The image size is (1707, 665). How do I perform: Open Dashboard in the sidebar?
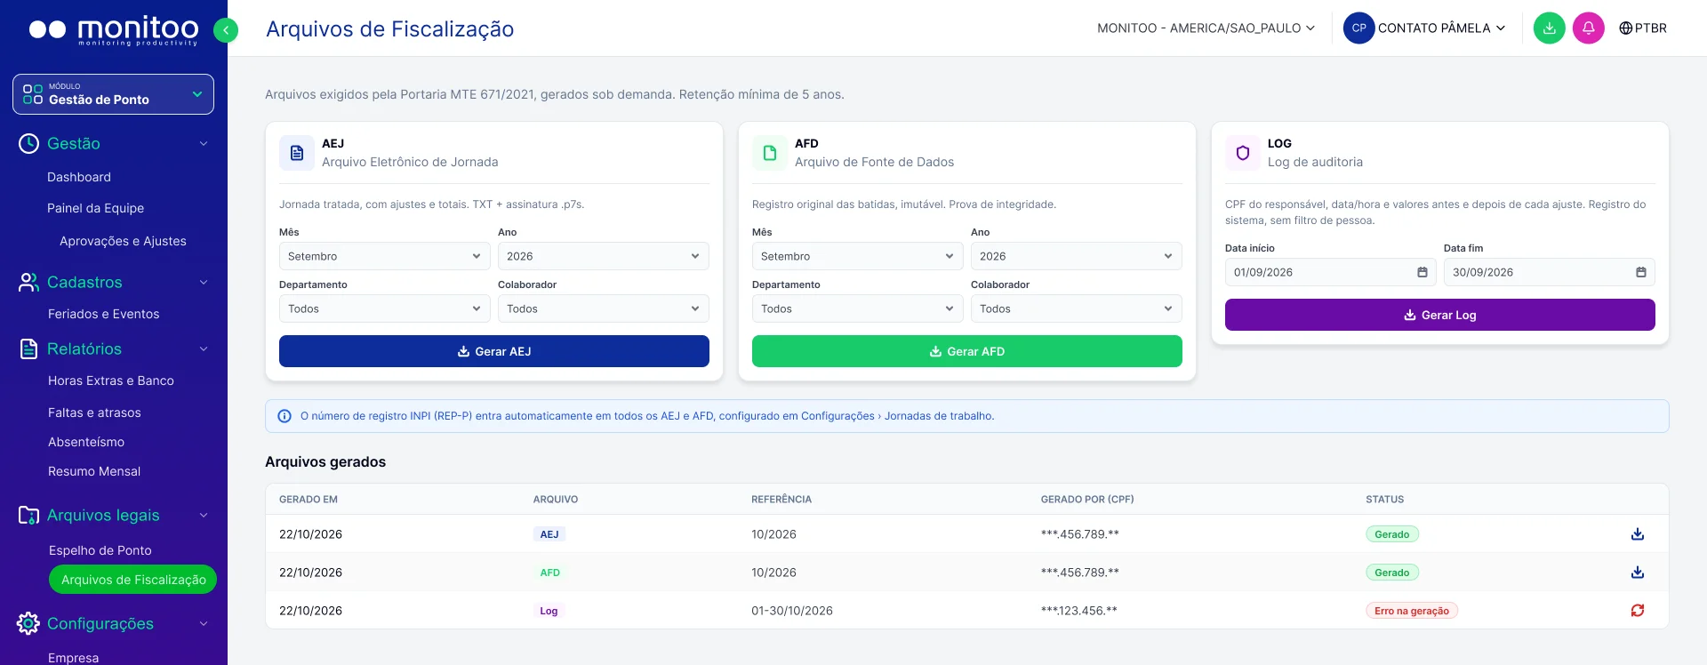pyautogui.click(x=79, y=177)
